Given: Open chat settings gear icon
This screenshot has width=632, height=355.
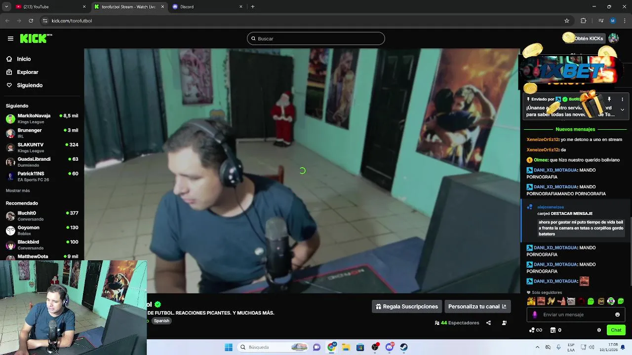Looking at the screenshot, I should pyautogui.click(x=599, y=330).
